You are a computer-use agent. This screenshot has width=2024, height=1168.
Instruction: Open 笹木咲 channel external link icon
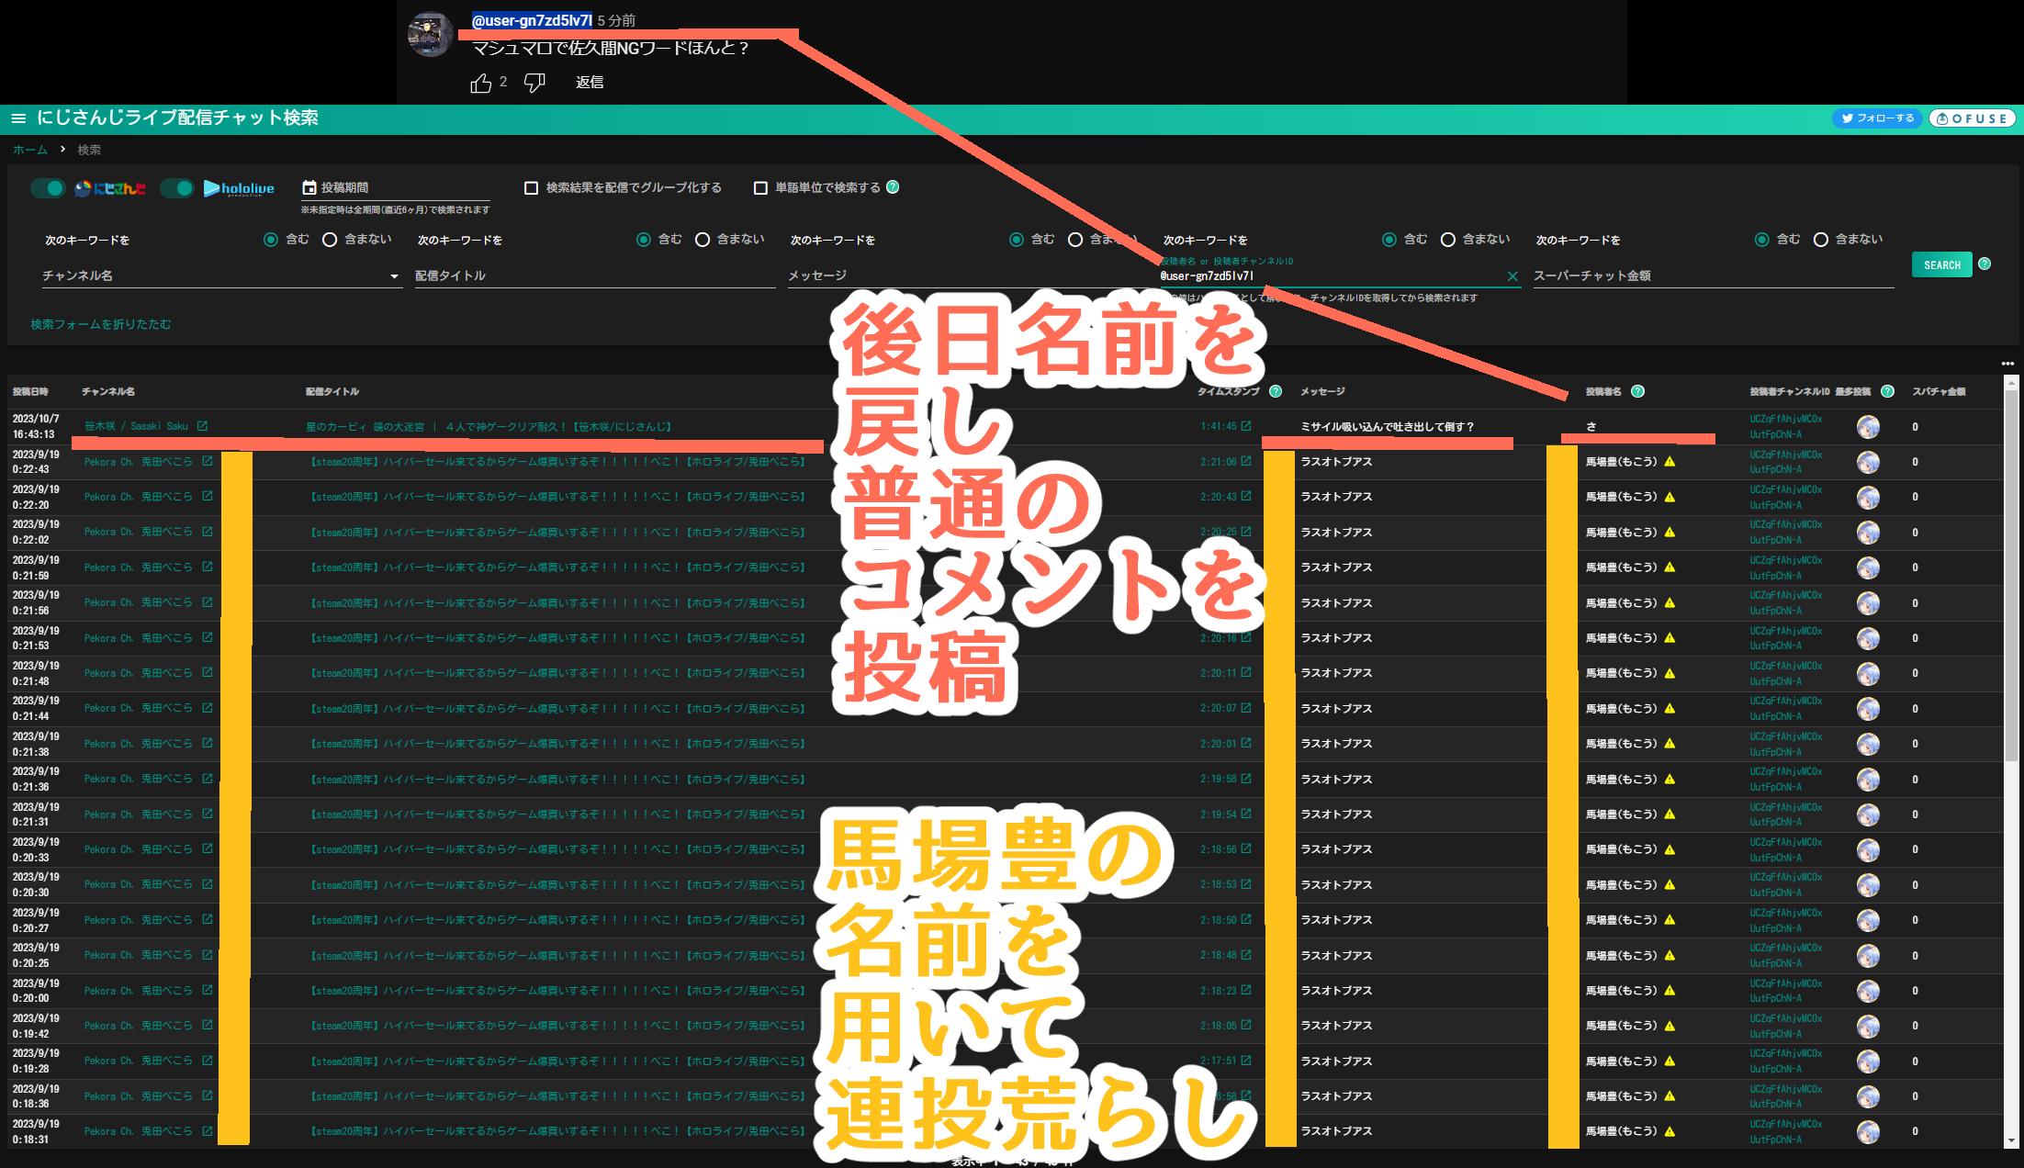pos(202,426)
